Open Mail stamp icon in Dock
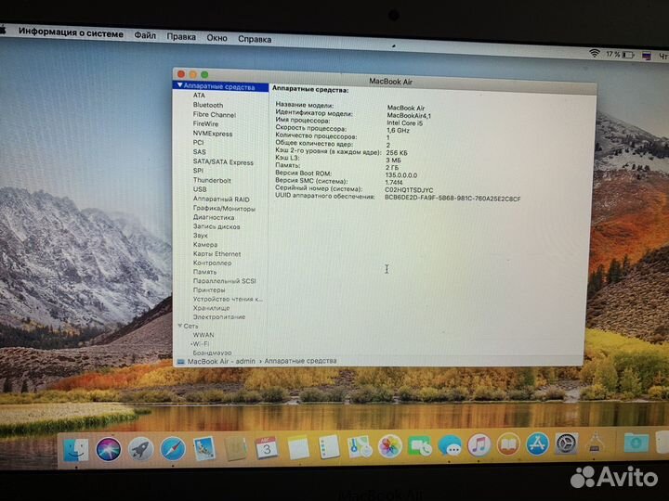The image size is (669, 501). pos(204,449)
